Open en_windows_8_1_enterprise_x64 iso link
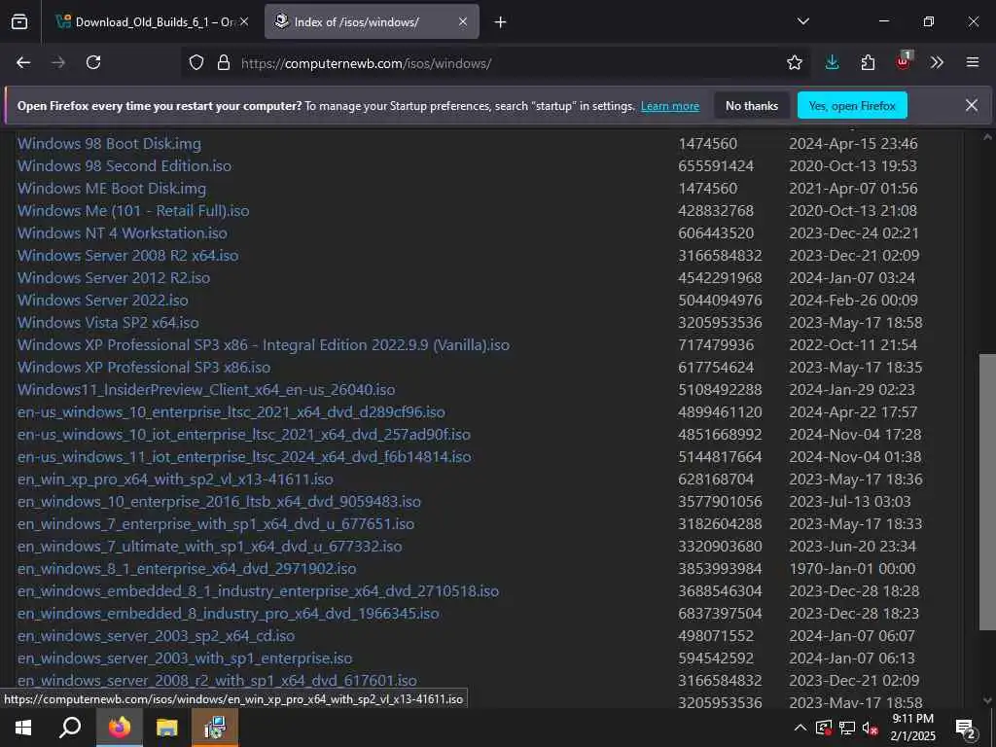This screenshot has height=747, width=996. [x=187, y=568]
